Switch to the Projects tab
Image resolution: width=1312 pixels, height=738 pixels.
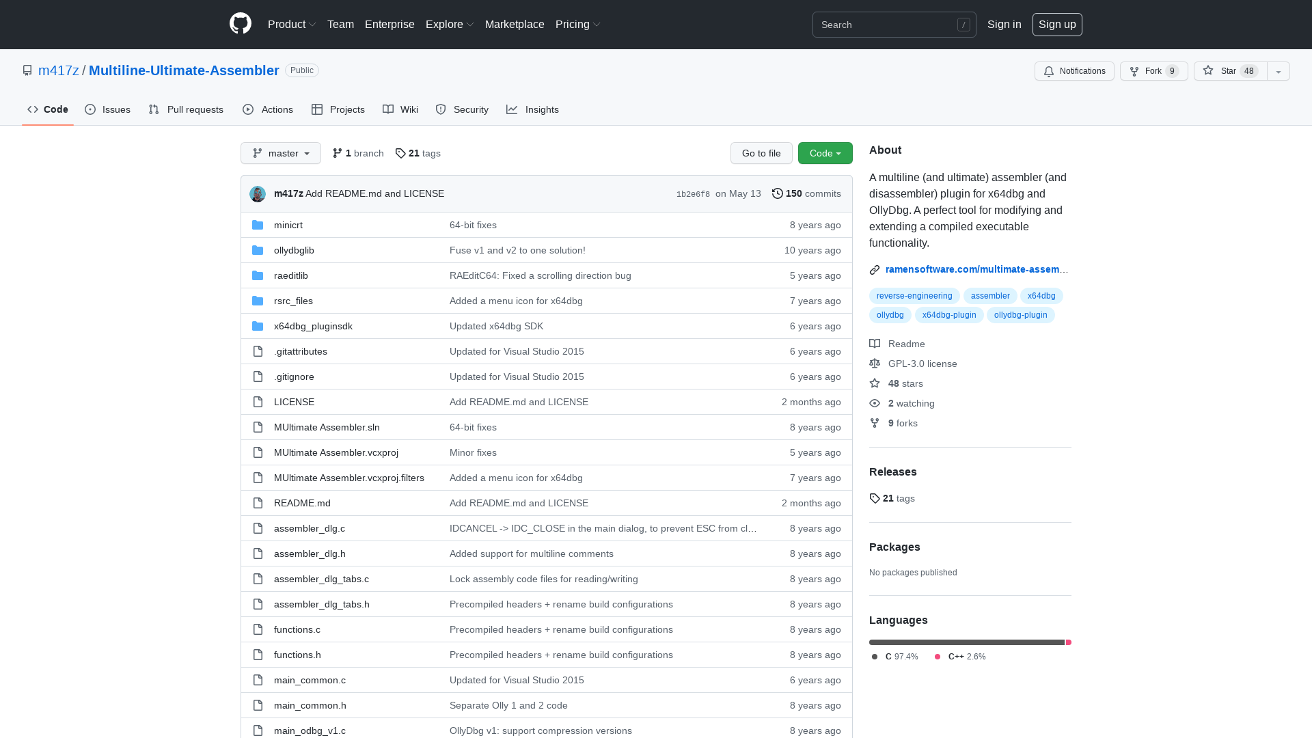tap(338, 109)
